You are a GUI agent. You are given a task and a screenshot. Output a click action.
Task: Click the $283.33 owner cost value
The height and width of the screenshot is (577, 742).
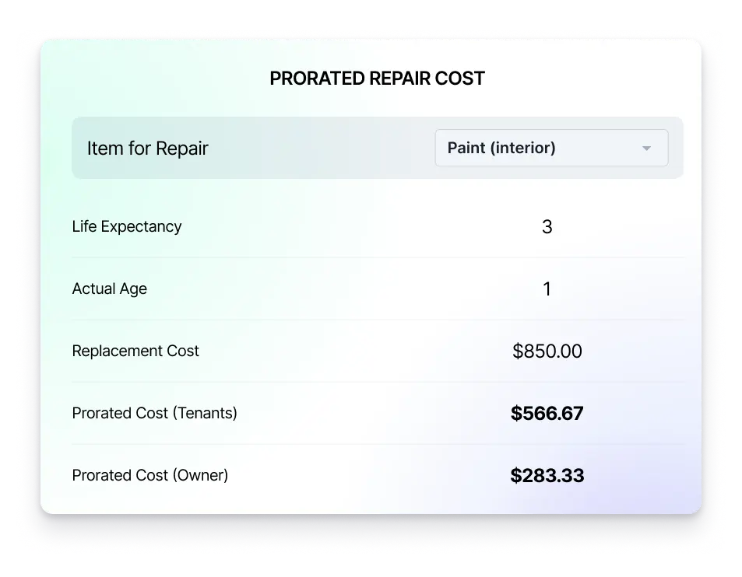547,475
